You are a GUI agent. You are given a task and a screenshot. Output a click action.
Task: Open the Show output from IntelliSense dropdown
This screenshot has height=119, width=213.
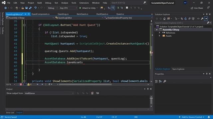[x=49, y=93]
